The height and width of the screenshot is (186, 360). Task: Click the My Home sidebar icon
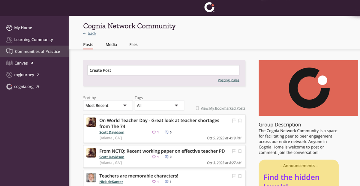tap(9, 28)
